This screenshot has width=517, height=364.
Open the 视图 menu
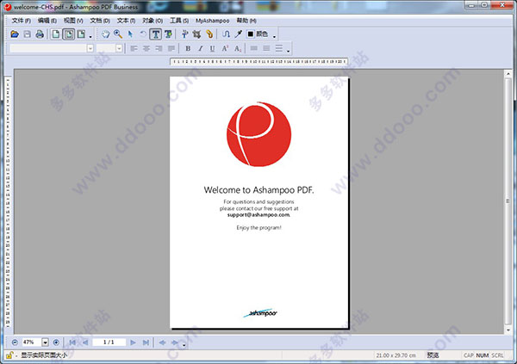click(73, 21)
